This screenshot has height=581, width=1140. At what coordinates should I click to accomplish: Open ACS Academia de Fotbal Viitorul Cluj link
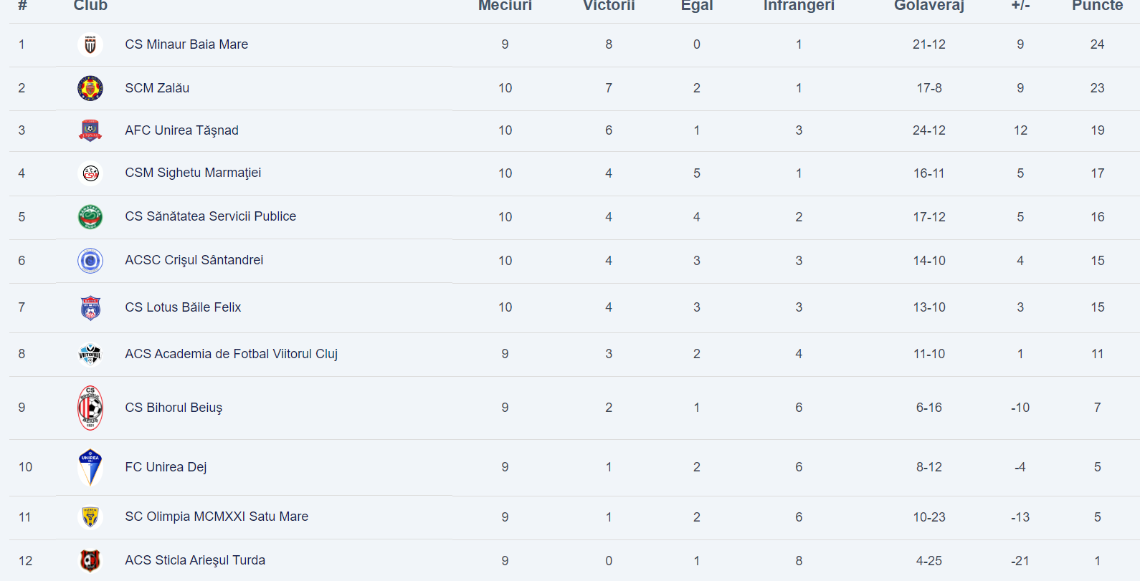[231, 354]
